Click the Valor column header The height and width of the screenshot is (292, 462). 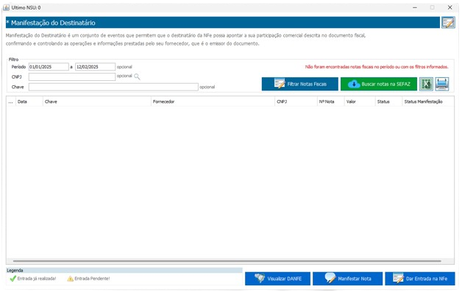(x=360, y=102)
